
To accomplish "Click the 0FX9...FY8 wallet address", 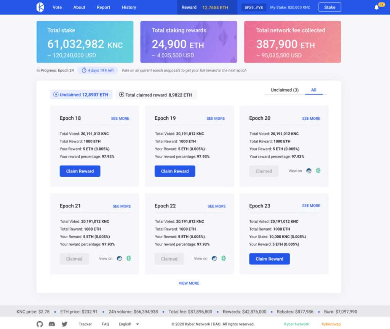I will pos(253,8).
